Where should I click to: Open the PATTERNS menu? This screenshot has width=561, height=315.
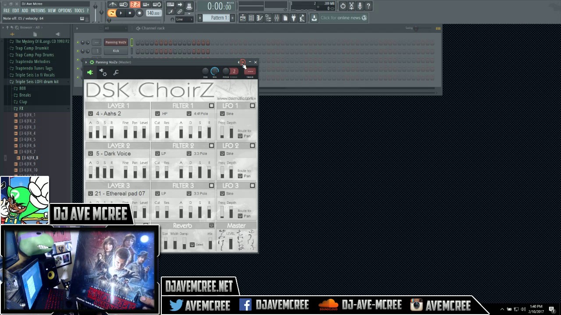coord(38,10)
